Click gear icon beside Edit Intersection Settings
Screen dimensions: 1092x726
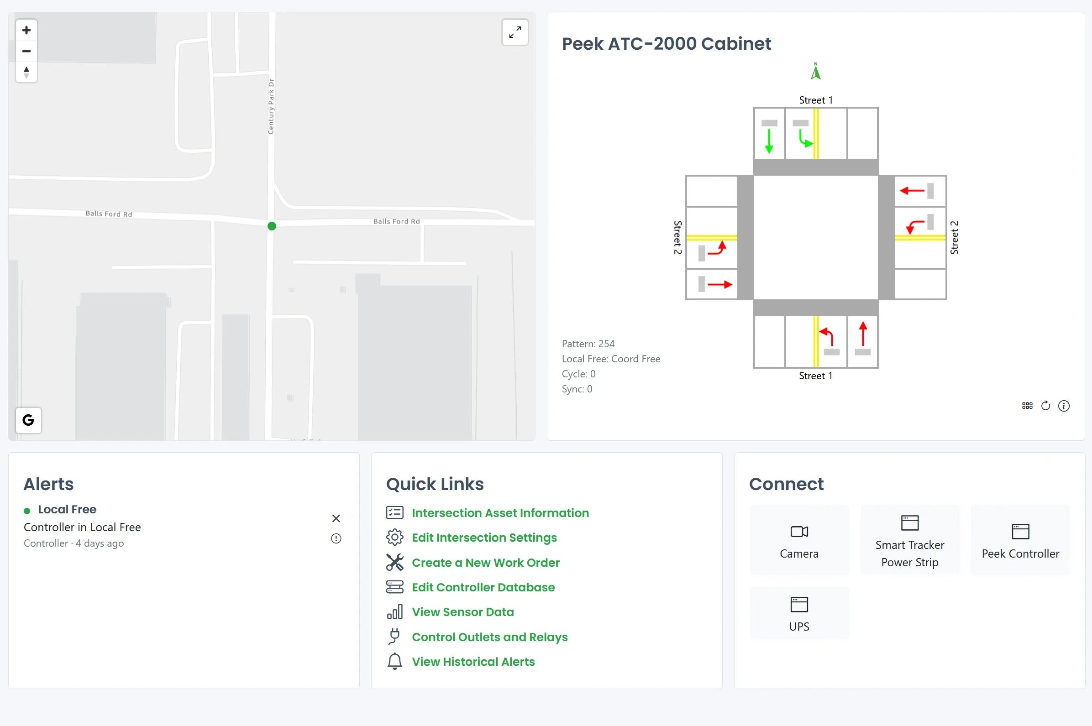pos(394,538)
